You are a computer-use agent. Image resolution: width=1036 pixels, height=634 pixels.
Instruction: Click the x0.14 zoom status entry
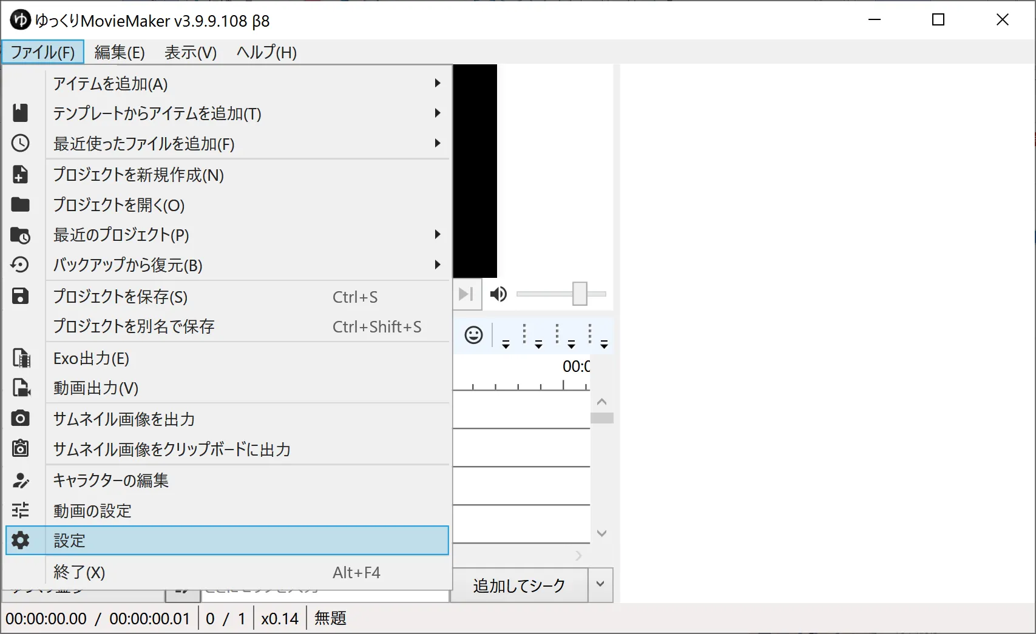(x=280, y=618)
